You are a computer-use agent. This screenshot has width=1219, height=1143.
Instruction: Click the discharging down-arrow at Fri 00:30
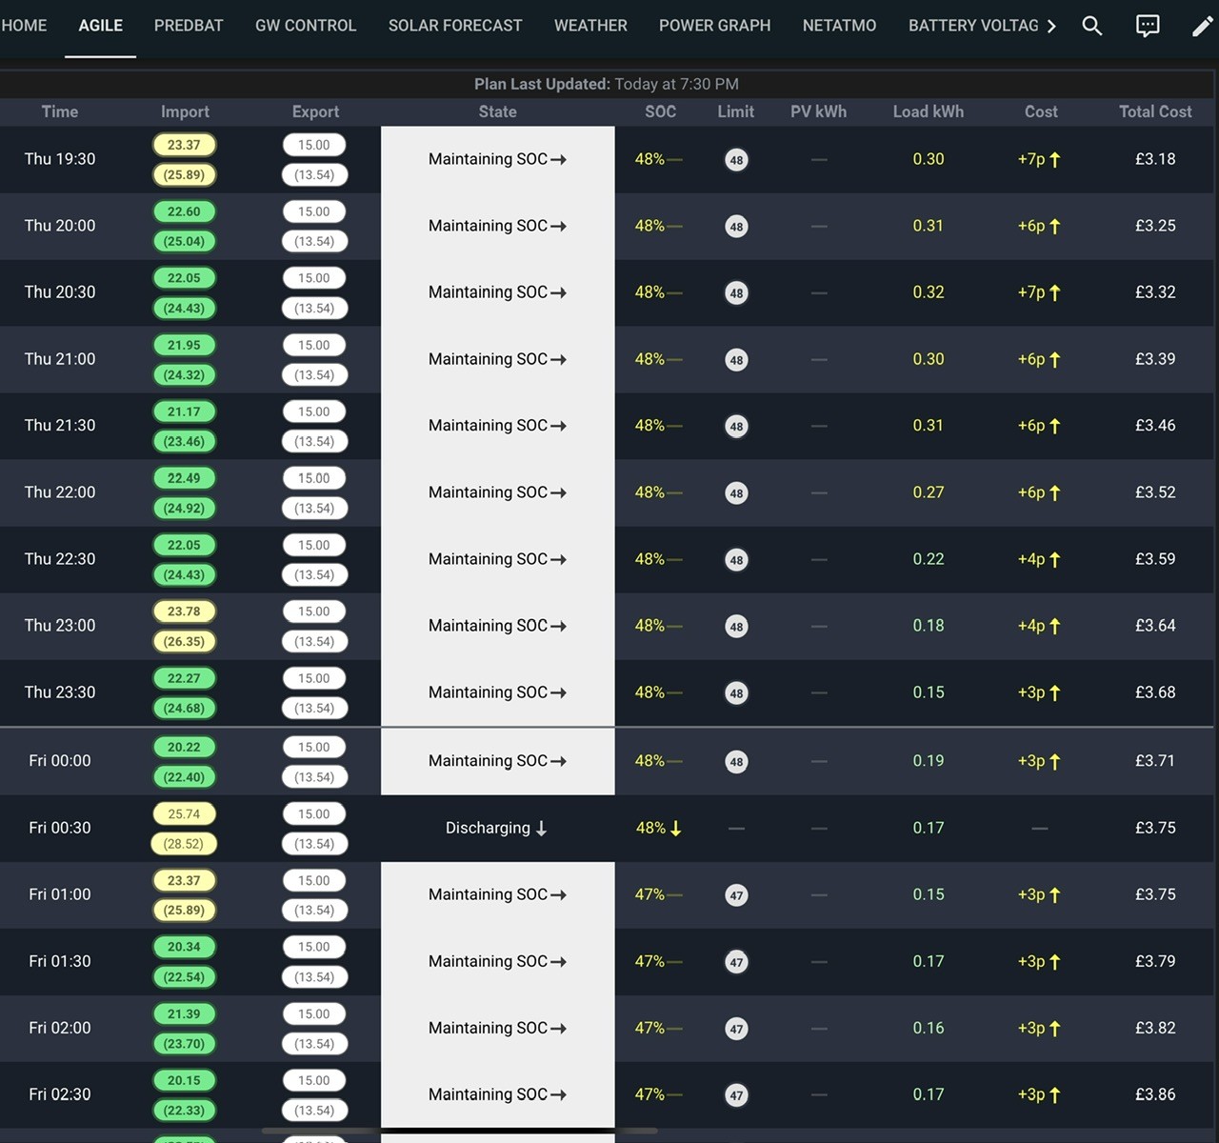click(541, 829)
